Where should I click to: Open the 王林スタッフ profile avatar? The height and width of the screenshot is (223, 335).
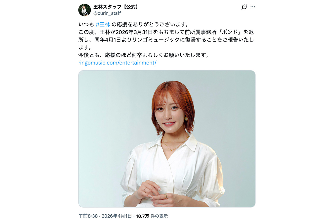[x=85, y=10]
